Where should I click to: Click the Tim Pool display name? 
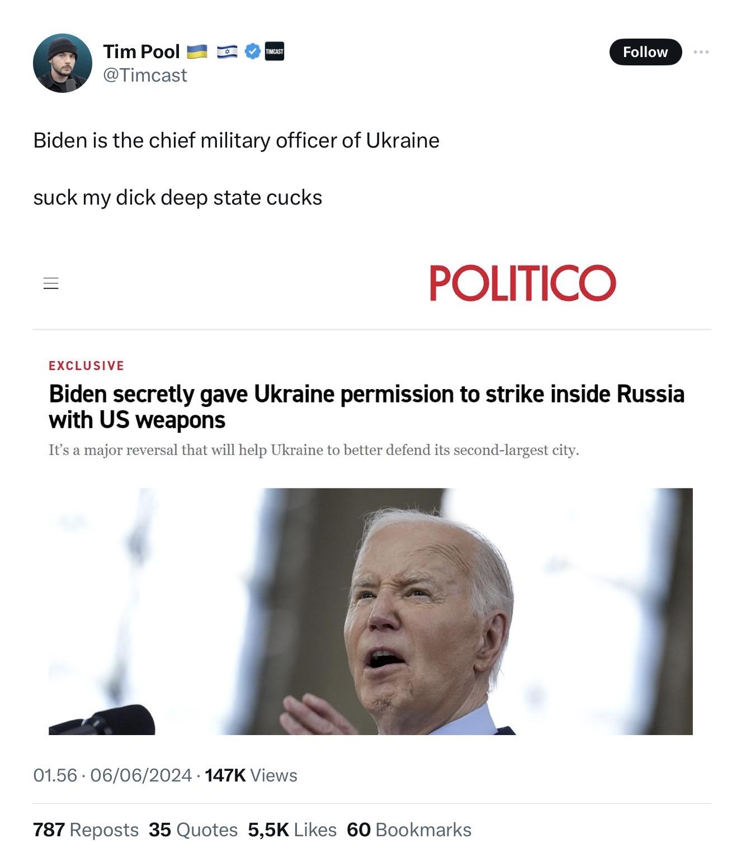pos(141,51)
